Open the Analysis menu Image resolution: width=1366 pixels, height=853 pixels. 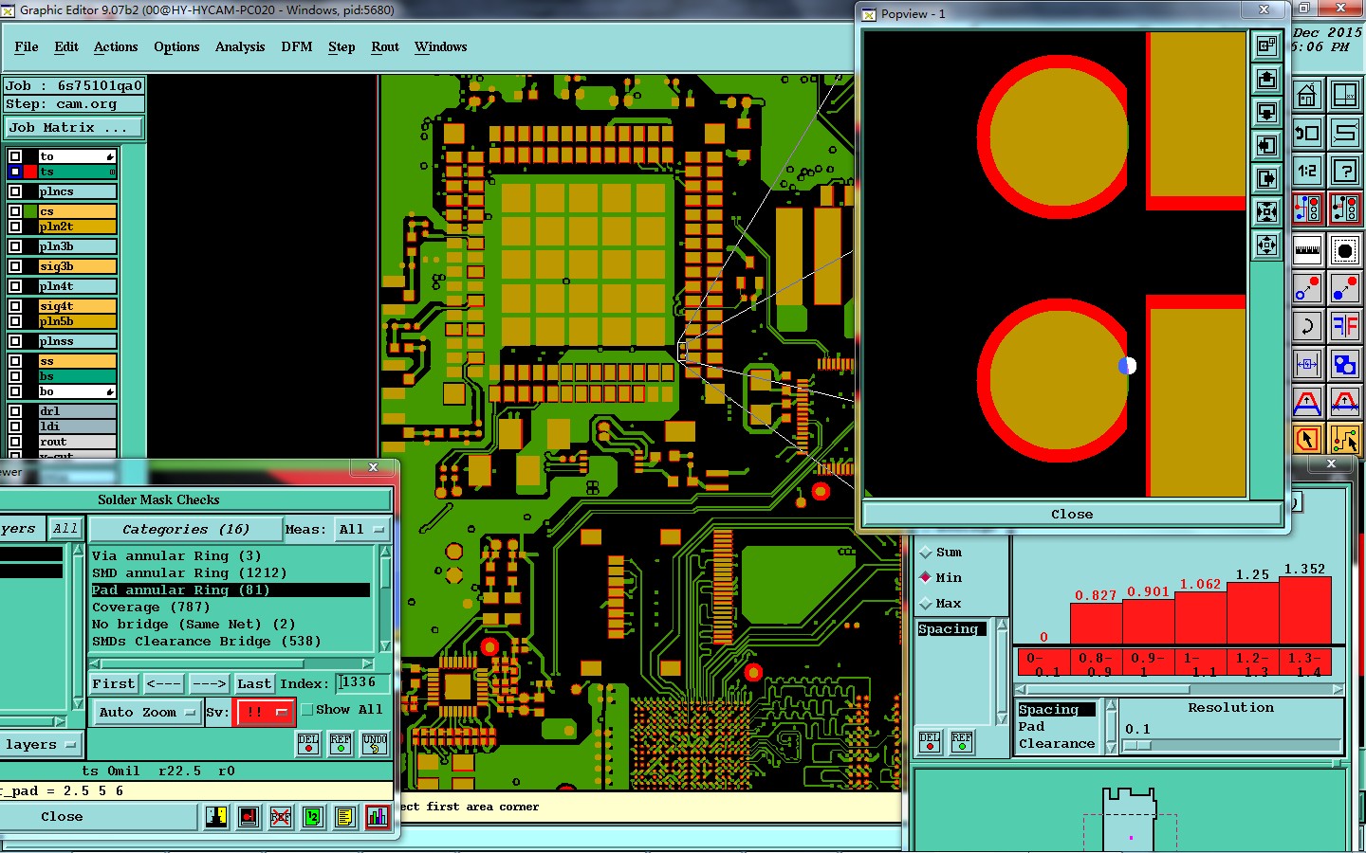(x=240, y=46)
